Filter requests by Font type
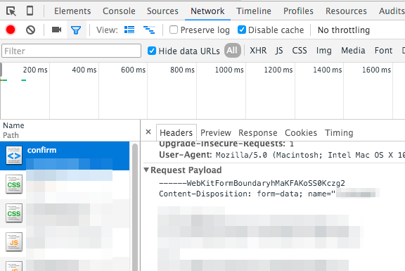Image resolution: width=405 pixels, height=271 pixels. (383, 51)
